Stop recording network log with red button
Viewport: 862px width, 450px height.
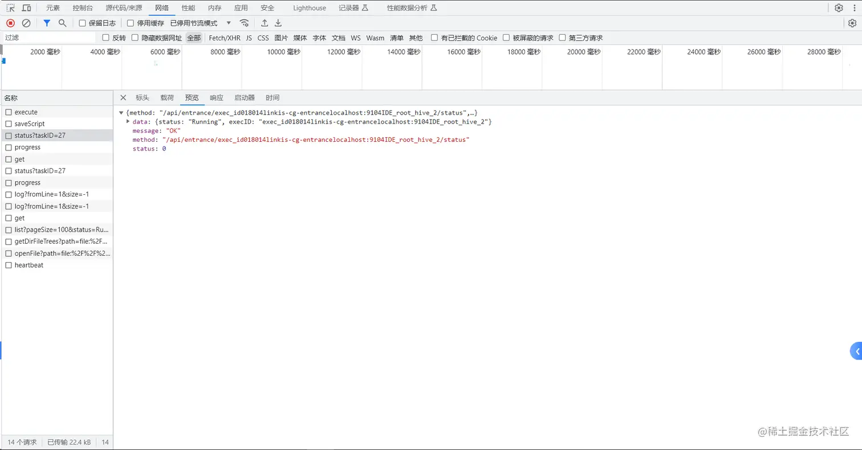pos(10,23)
